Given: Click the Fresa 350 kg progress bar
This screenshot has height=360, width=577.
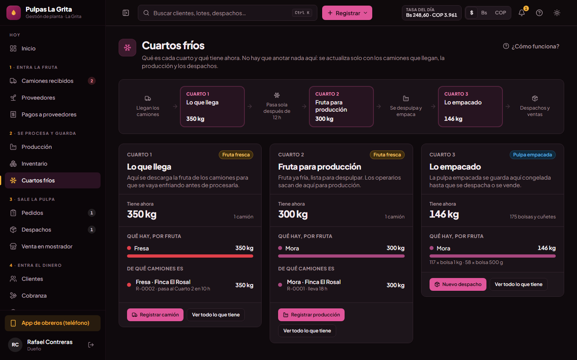Looking at the screenshot, I should [190, 256].
